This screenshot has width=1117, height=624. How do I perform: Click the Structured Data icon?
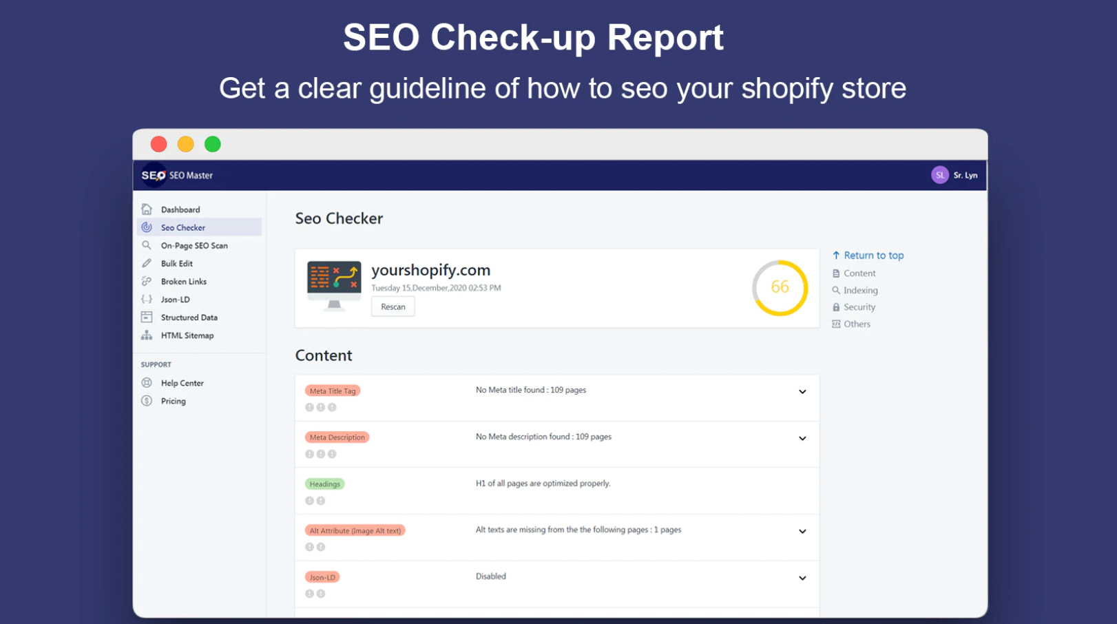(x=147, y=318)
